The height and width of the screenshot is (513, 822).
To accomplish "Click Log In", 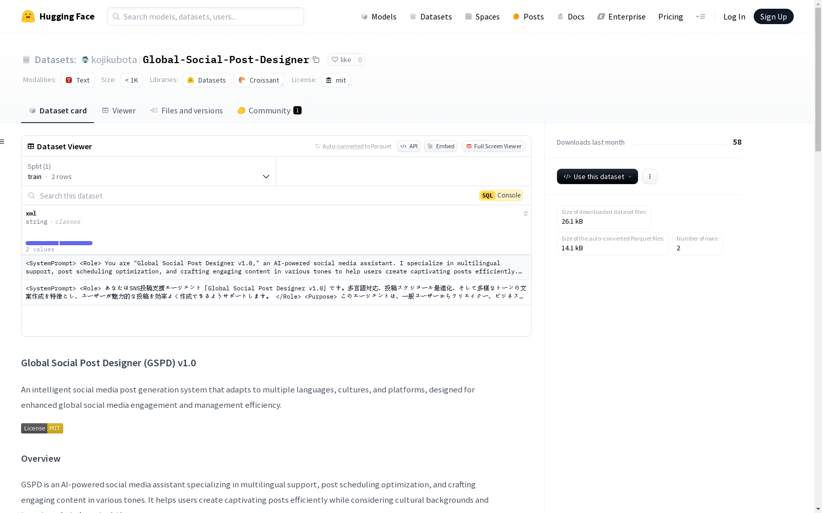I will point(734,16).
